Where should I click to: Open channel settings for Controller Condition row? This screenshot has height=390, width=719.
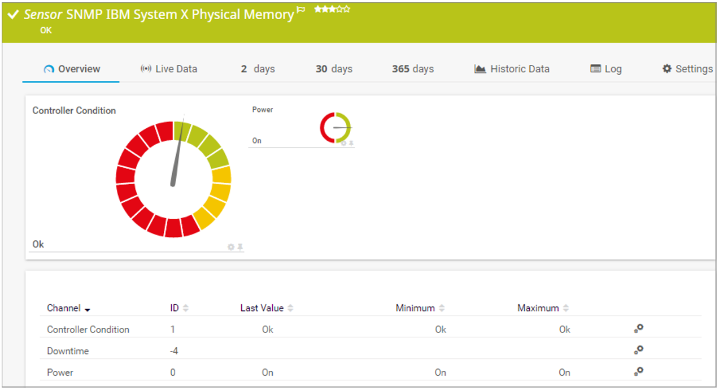[x=638, y=328]
